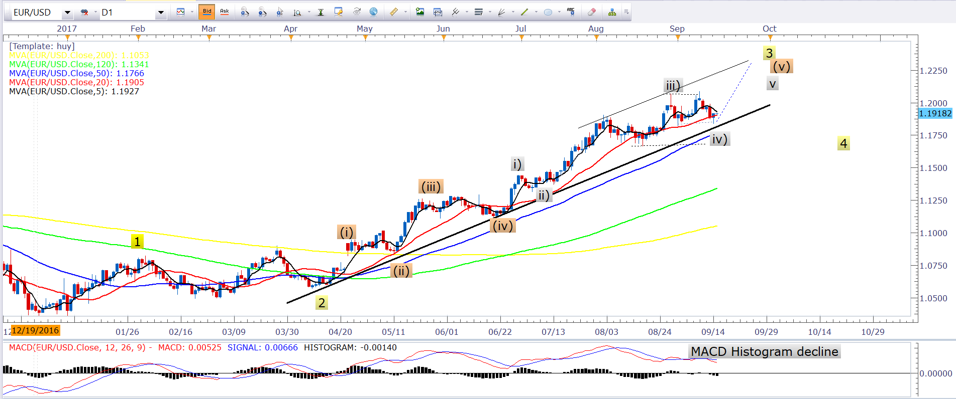Image resolution: width=956 pixels, height=399 pixels.
Task: Click the zoom out magnifier icon
Action: point(262,12)
